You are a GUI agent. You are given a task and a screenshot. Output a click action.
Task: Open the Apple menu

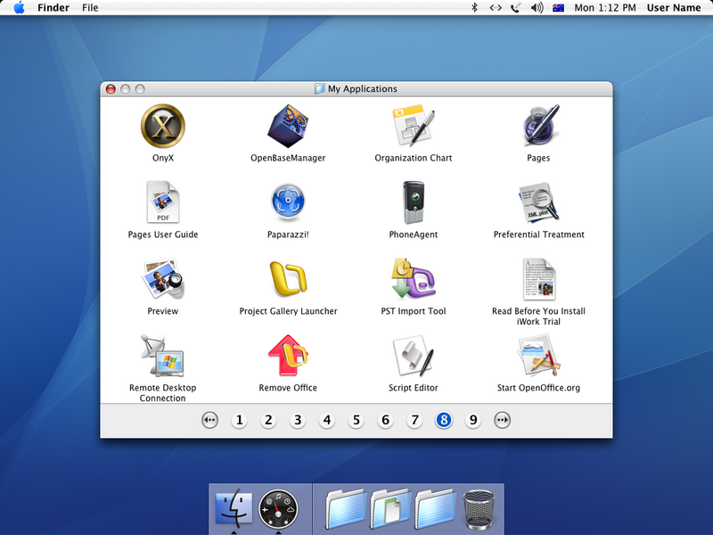pos(19,8)
